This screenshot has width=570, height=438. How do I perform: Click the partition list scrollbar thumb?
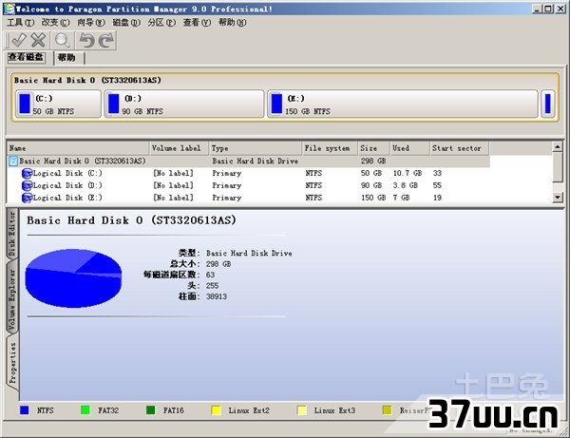click(x=558, y=167)
